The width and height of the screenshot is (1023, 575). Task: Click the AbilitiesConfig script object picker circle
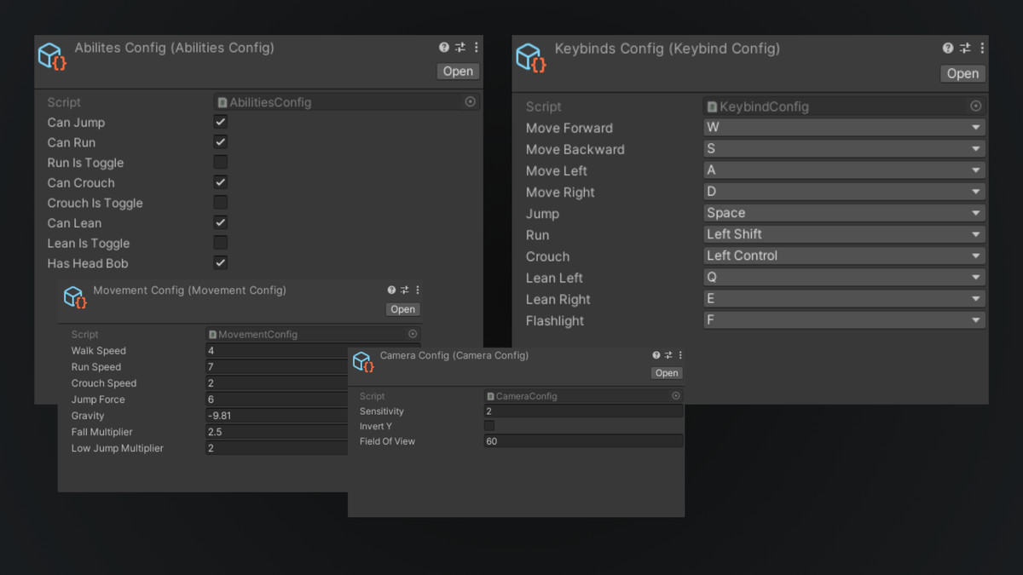[470, 101]
